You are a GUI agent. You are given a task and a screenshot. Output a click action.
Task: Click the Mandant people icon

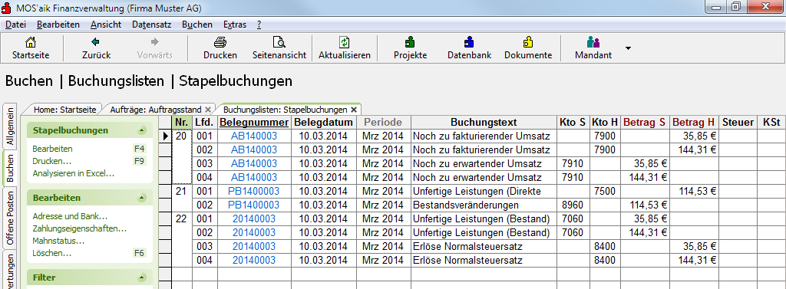[593, 42]
